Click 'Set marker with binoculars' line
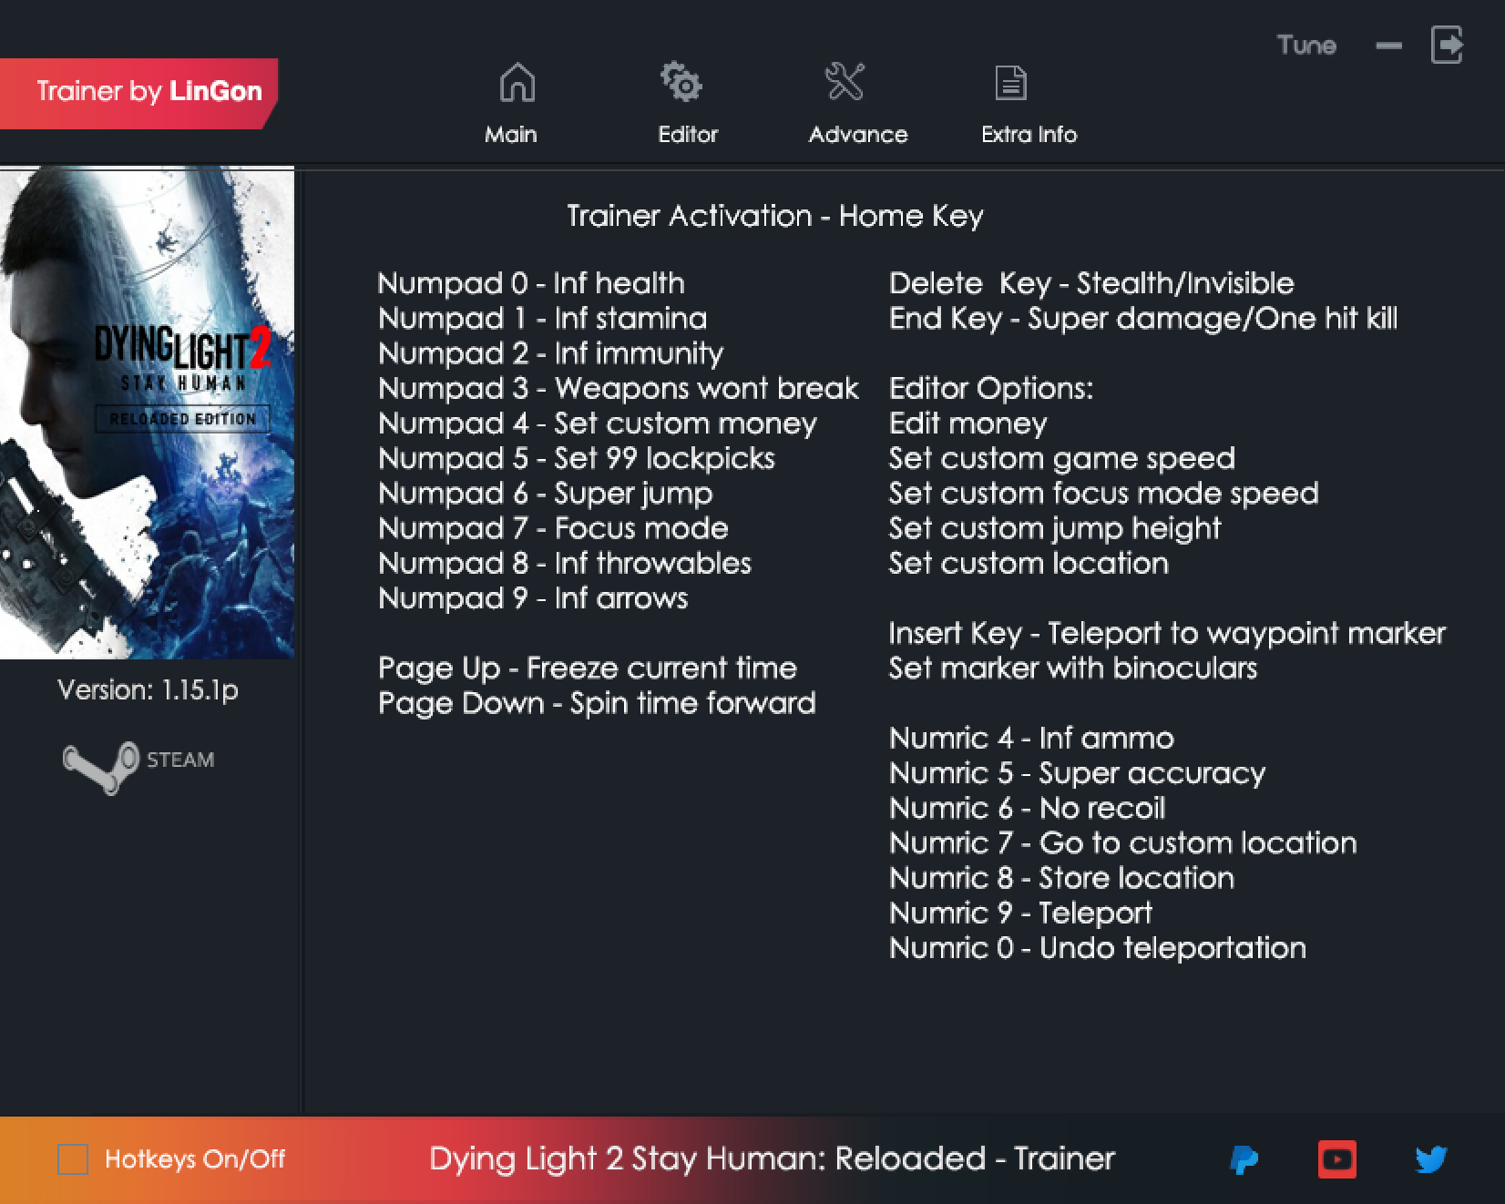 pyautogui.click(x=1073, y=668)
